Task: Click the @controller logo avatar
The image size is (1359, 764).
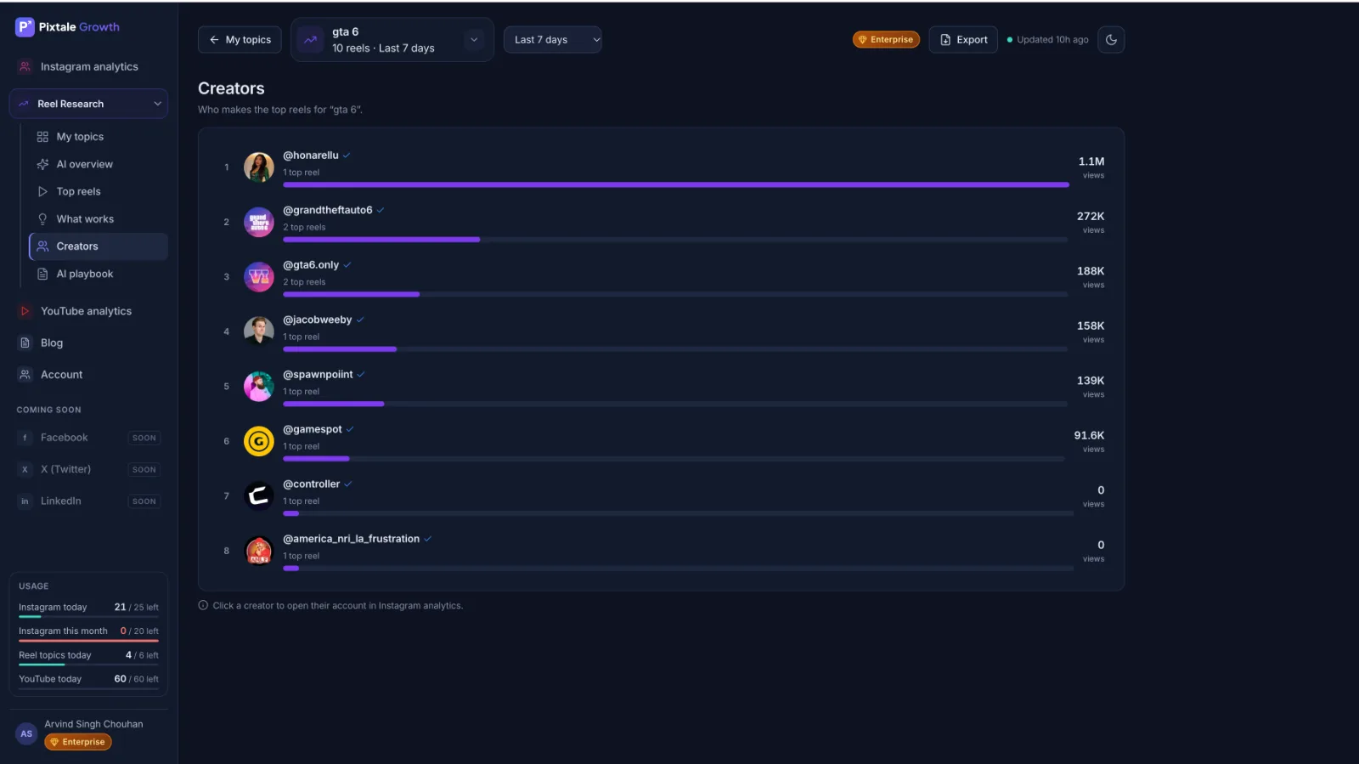Action: (x=259, y=495)
